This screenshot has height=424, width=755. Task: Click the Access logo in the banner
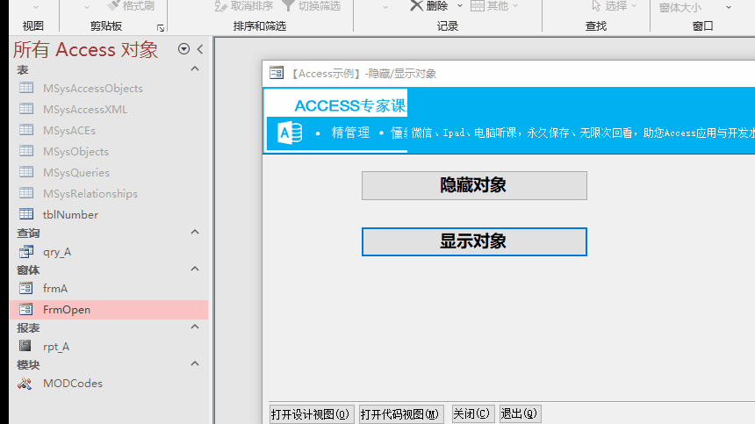coord(290,133)
